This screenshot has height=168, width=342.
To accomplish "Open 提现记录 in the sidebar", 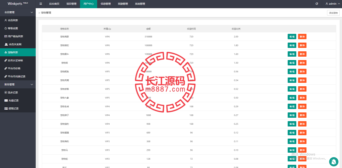I will click(x=18, y=108).
